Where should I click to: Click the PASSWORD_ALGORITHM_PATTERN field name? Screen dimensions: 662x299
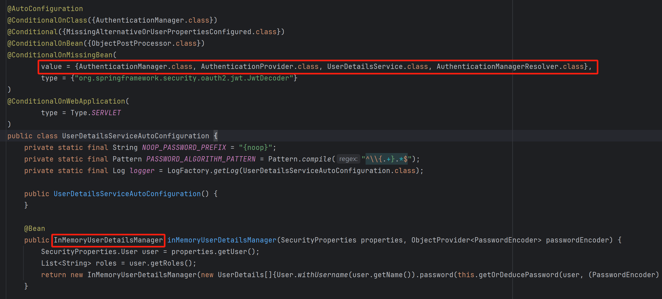click(x=201, y=159)
